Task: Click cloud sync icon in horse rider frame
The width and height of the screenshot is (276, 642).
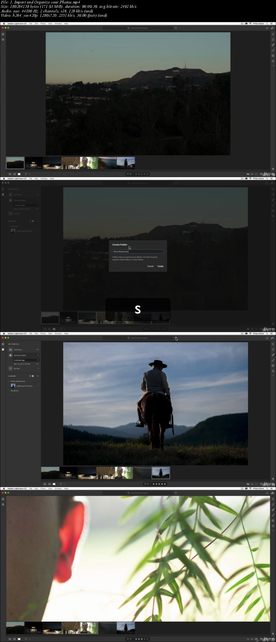Action: click(272, 338)
